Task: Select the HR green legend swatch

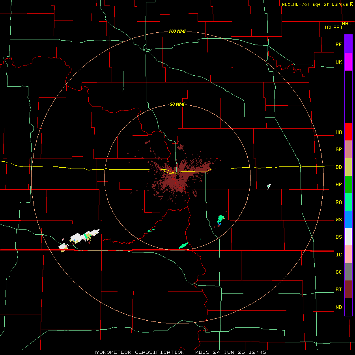Action: (348, 185)
